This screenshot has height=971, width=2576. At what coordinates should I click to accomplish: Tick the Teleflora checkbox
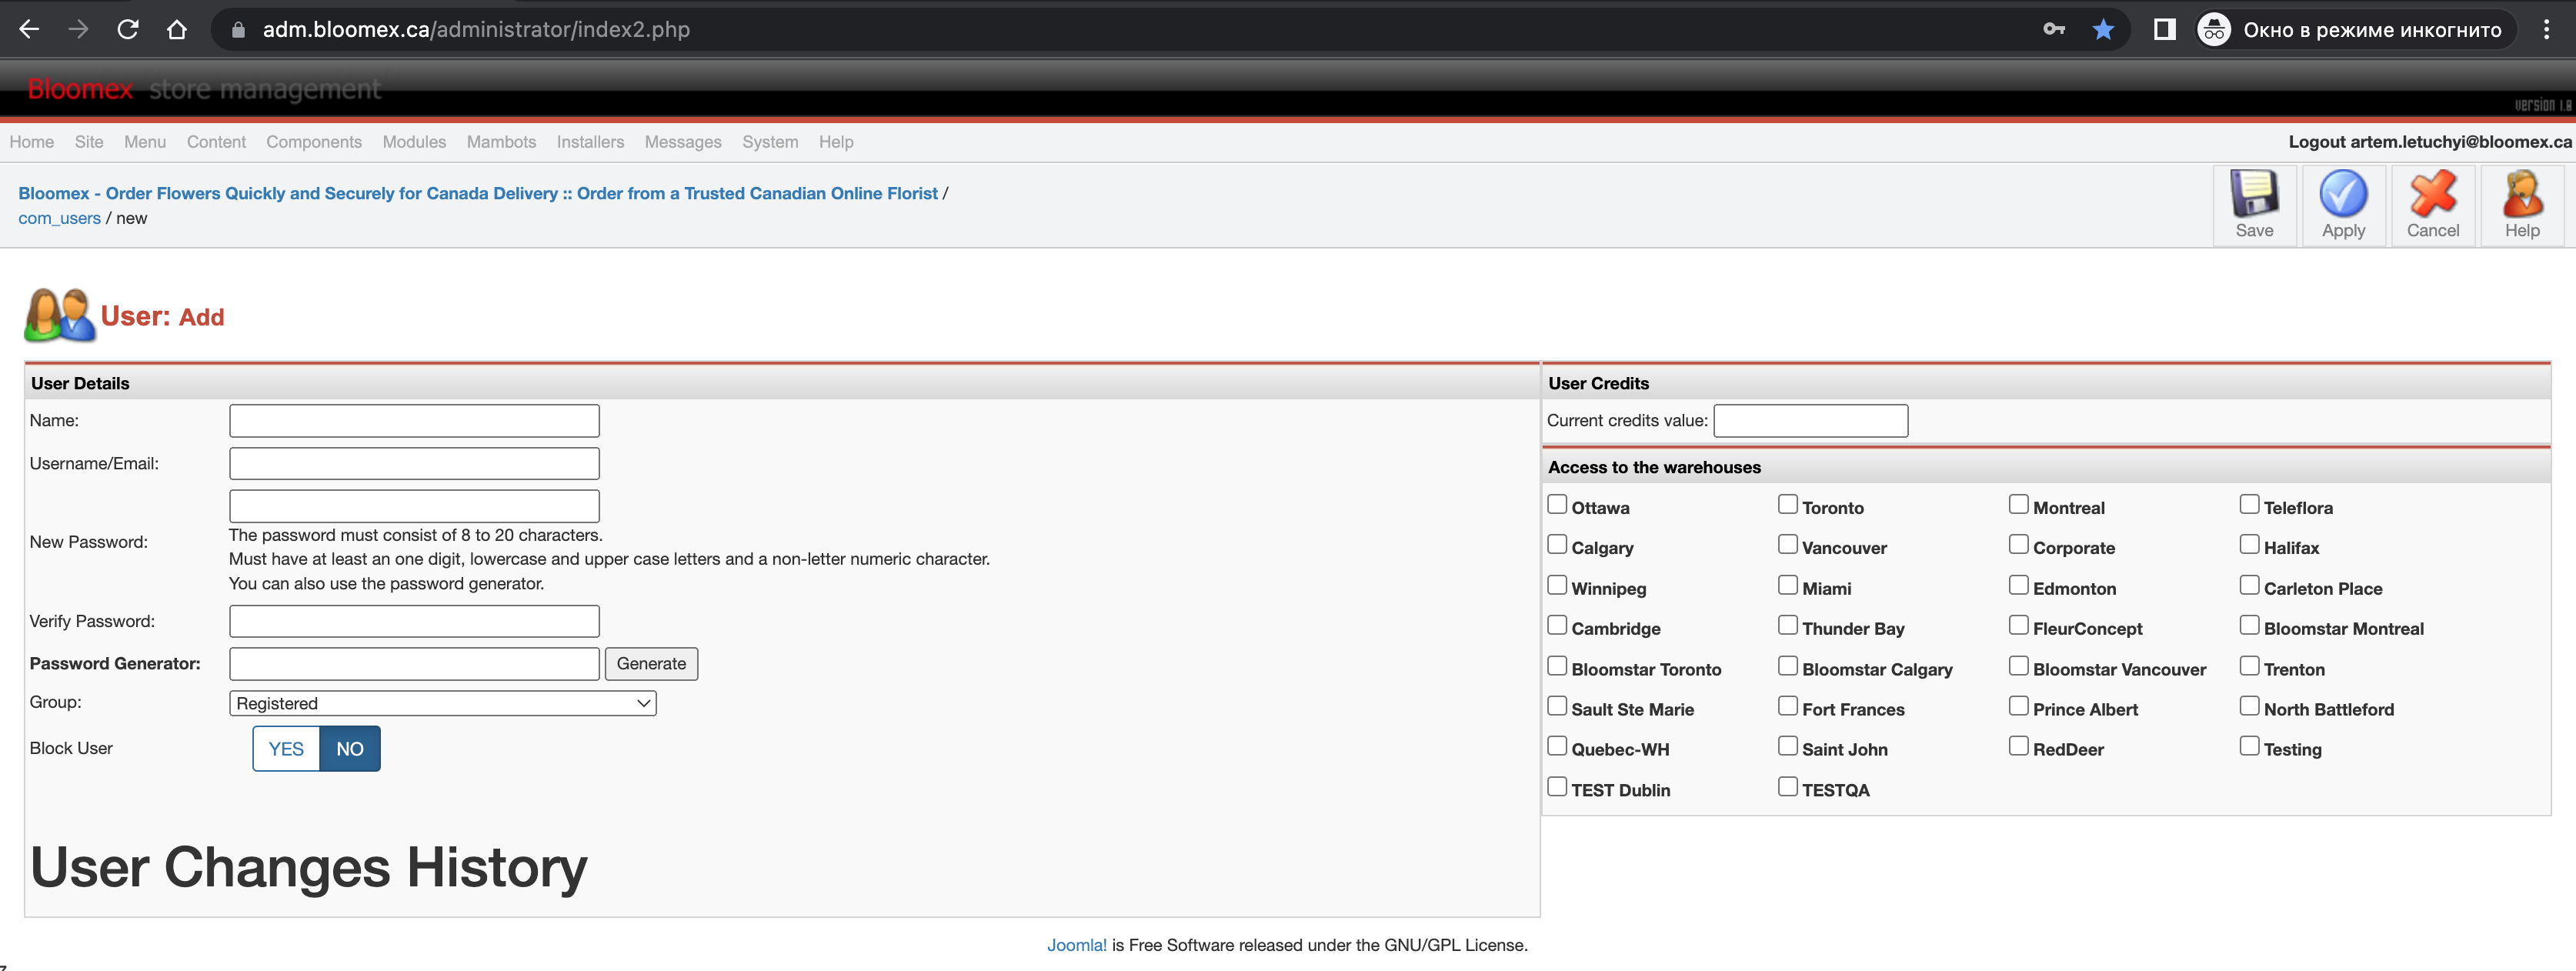coord(2249,504)
